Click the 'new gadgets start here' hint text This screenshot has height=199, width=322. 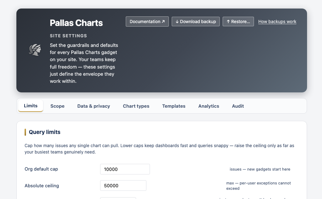(269, 169)
